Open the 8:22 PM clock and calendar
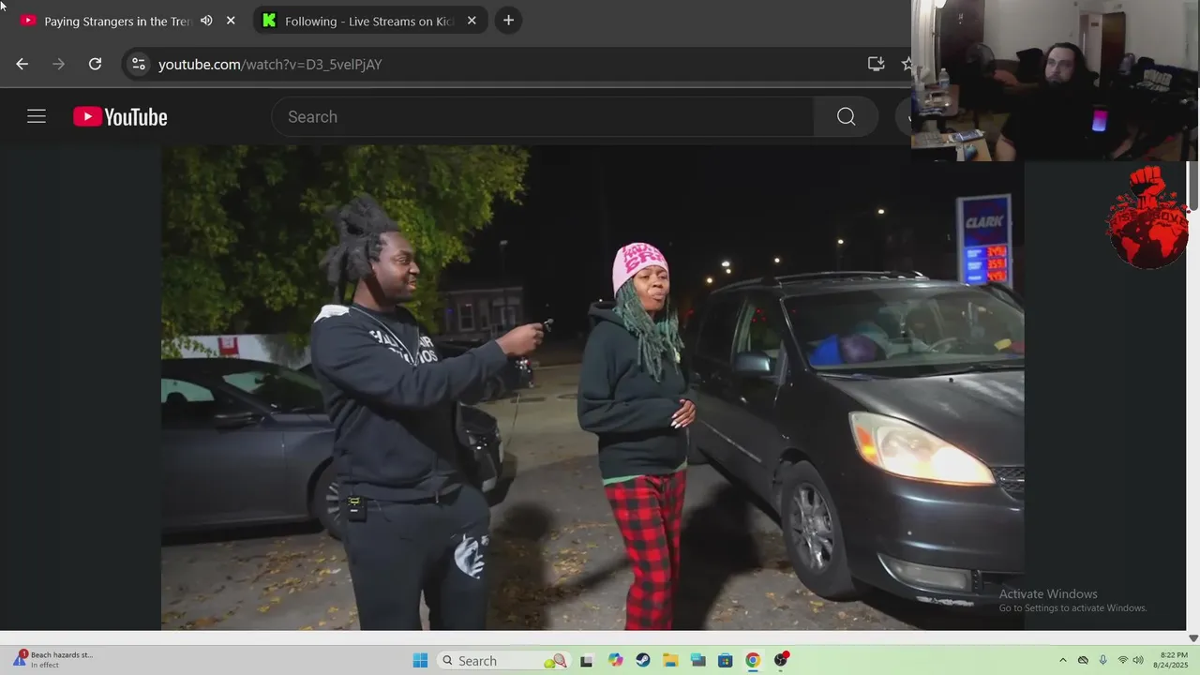 pyautogui.click(x=1173, y=660)
